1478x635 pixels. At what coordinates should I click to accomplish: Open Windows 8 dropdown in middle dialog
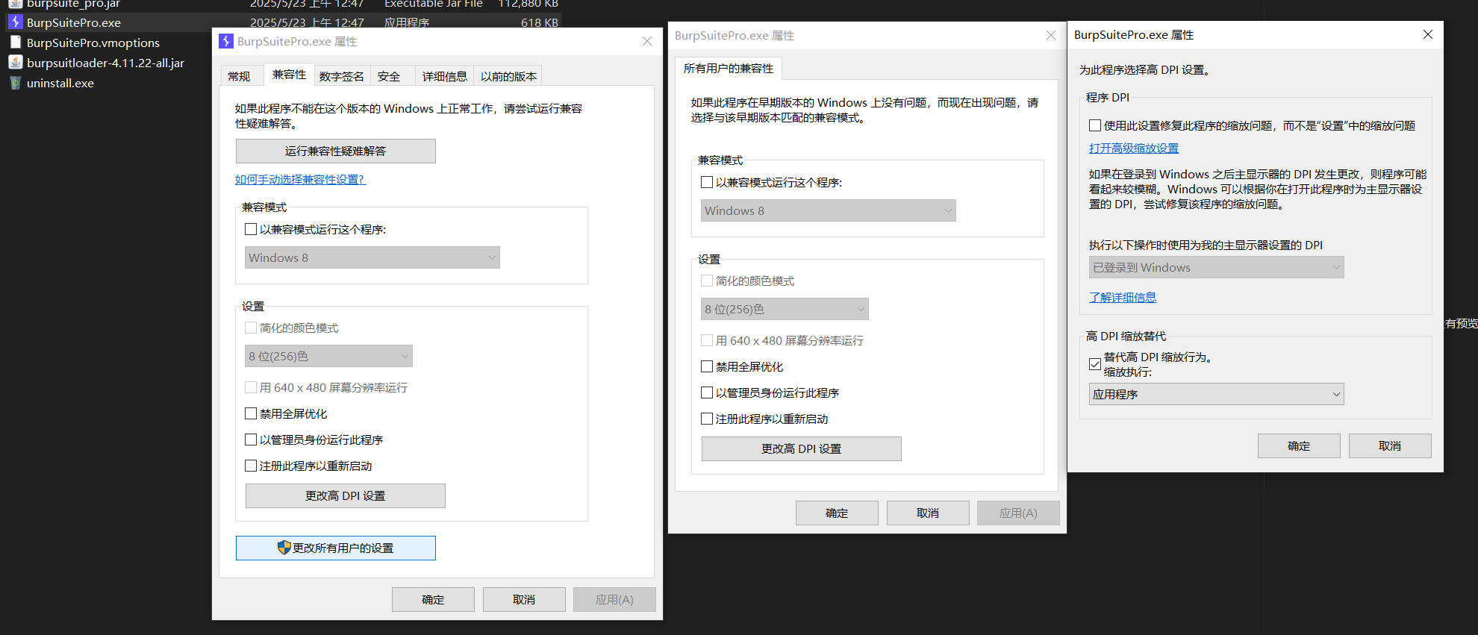pos(829,210)
